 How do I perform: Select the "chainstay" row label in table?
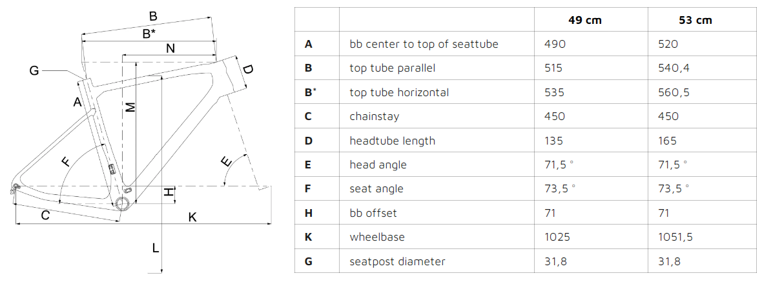[374, 116]
